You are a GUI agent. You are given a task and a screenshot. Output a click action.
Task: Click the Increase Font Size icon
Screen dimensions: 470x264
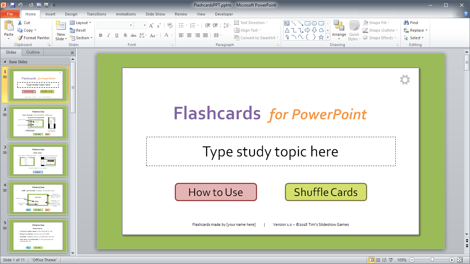tap(151, 25)
